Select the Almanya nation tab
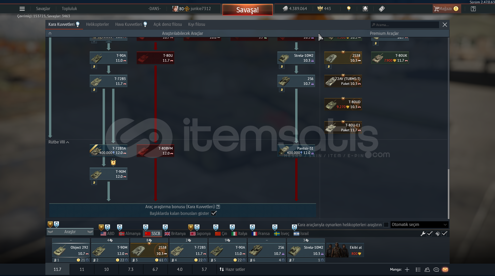 point(130,233)
